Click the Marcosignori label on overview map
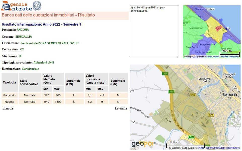The width and height of the screenshot is (242, 151). click(x=196, y=28)
